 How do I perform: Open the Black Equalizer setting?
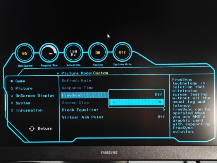point(80,110)
